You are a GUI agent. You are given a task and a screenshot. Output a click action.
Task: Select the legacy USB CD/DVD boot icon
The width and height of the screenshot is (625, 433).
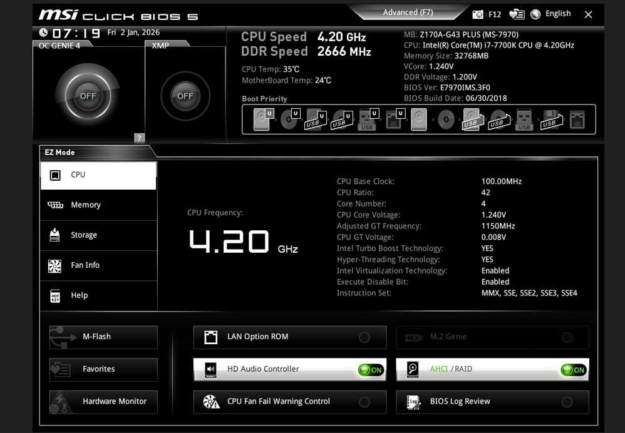[x=500, y=120]
